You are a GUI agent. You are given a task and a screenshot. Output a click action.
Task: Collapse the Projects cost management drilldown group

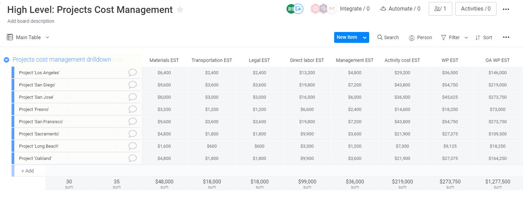pyautogui.click(x=6, y=60)
